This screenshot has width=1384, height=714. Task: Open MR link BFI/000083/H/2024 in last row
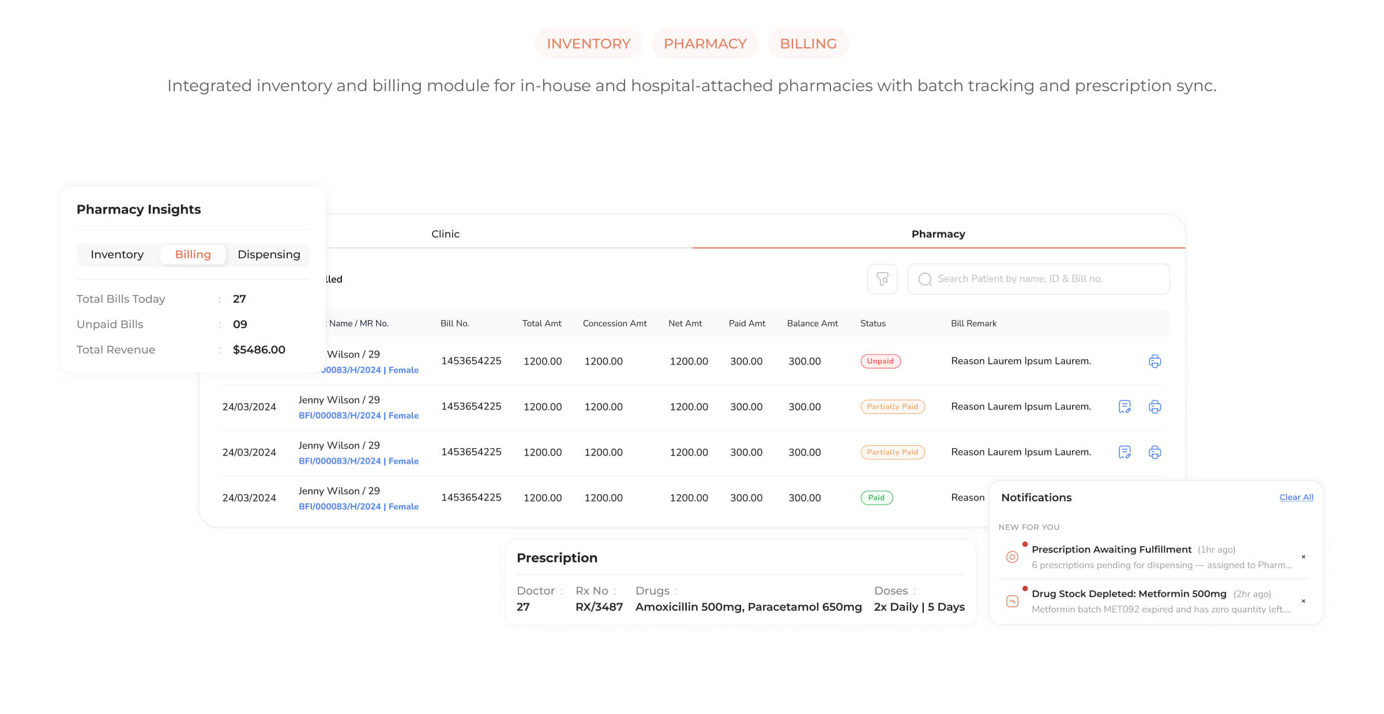pos(340,506)
